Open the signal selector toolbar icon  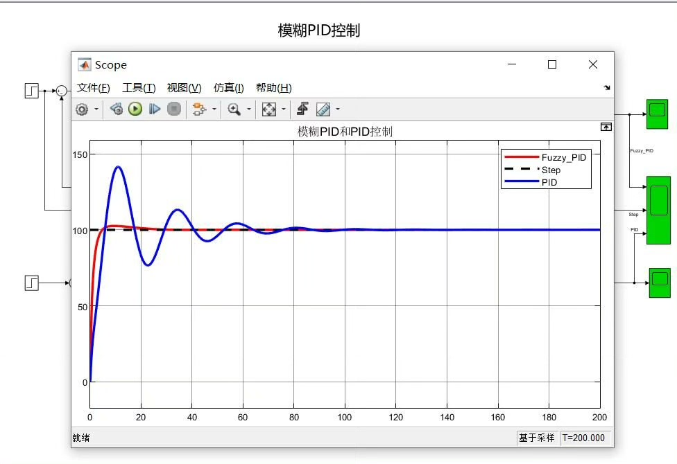[199, 109]
